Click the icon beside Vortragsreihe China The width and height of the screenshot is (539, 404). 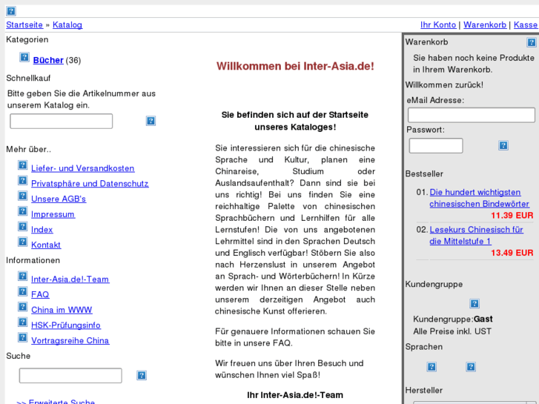tap(23, 337)
